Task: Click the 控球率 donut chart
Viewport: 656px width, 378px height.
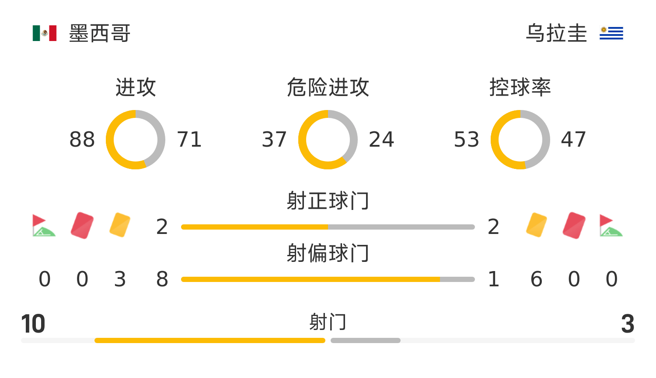Action: [x=520, y=140]
